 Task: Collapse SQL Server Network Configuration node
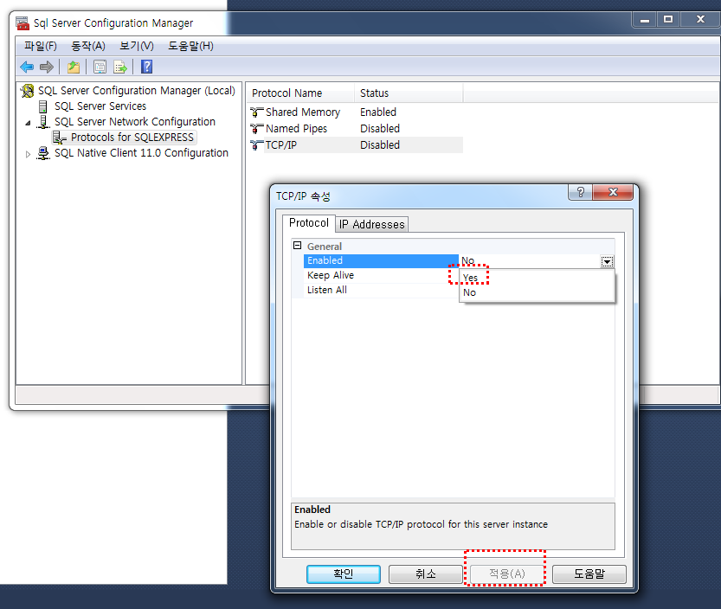[28, 123]
